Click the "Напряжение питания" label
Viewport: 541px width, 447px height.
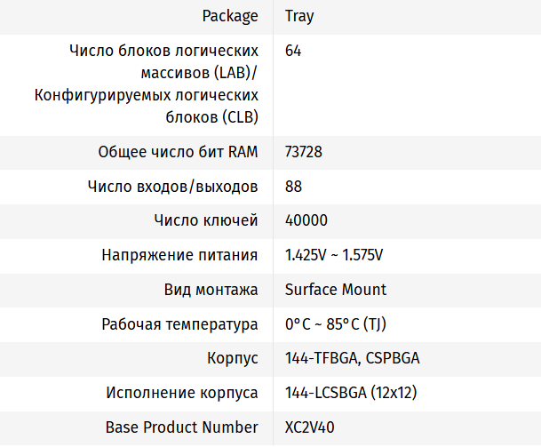coord(180,255)
